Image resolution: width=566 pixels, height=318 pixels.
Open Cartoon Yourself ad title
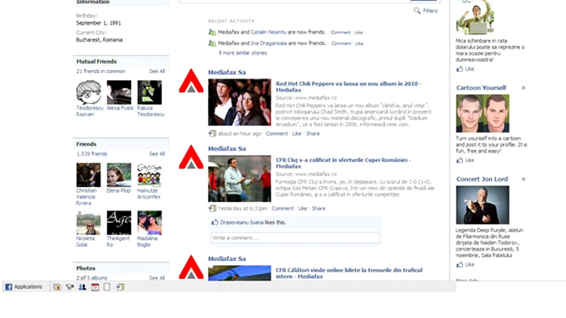482,88
